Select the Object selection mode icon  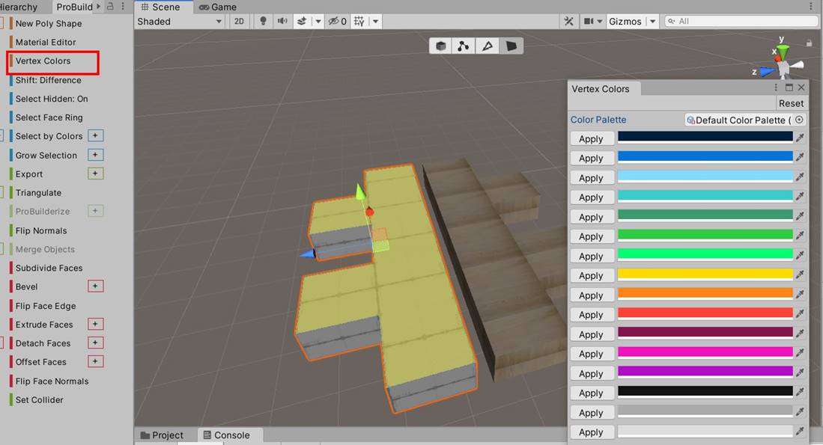(441, 46)
